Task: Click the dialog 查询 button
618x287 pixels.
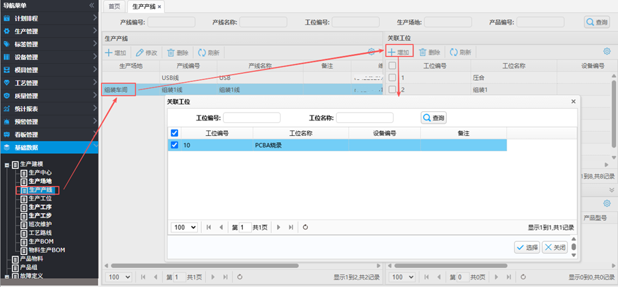Action: pos(433,118)
